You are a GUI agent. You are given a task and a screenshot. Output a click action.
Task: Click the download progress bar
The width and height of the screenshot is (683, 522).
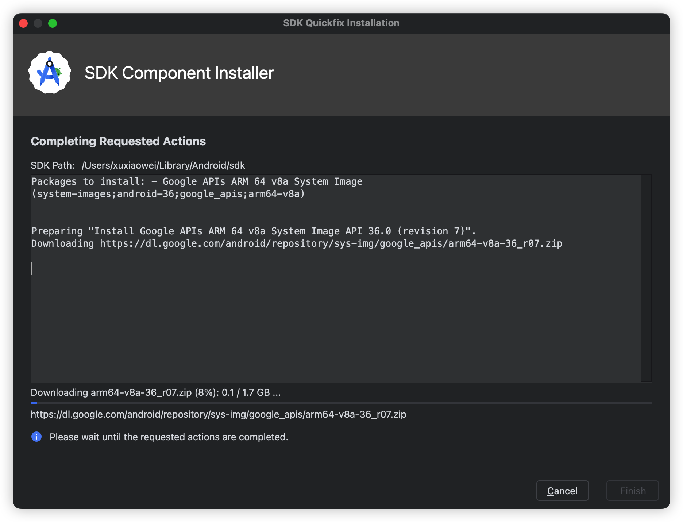point(341,403)
